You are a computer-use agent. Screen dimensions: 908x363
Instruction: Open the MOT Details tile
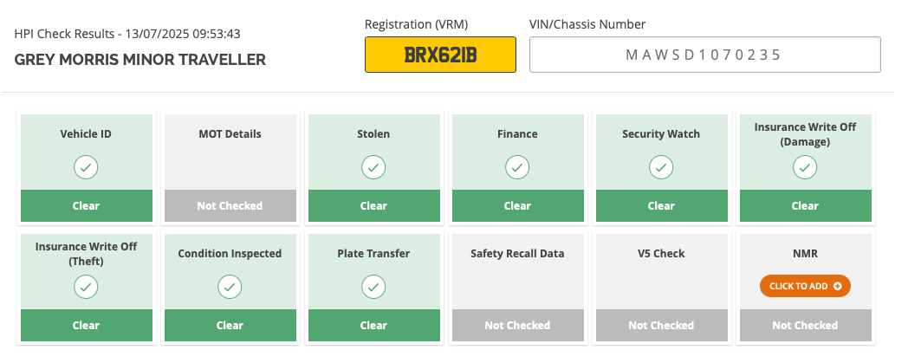230,168
